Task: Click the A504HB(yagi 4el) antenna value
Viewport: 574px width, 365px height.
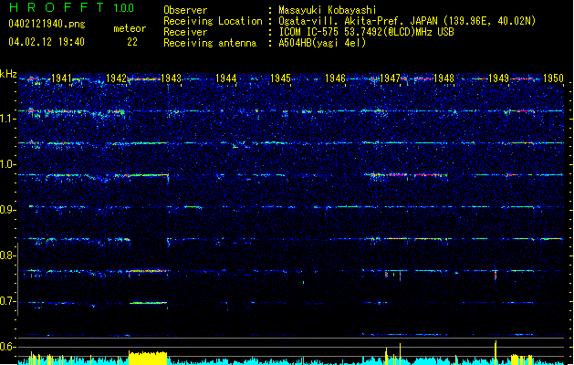Action: click(x=322, y=43)
